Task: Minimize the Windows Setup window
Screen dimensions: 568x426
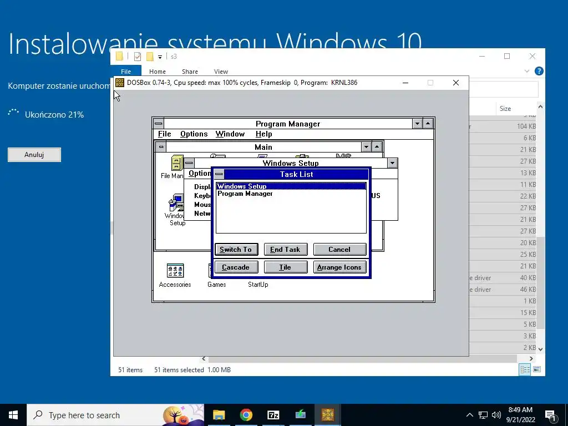Action: click(x=392, y=163)
